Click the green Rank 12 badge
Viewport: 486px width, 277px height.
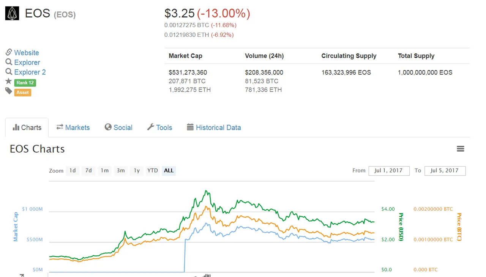coord(25,83)
